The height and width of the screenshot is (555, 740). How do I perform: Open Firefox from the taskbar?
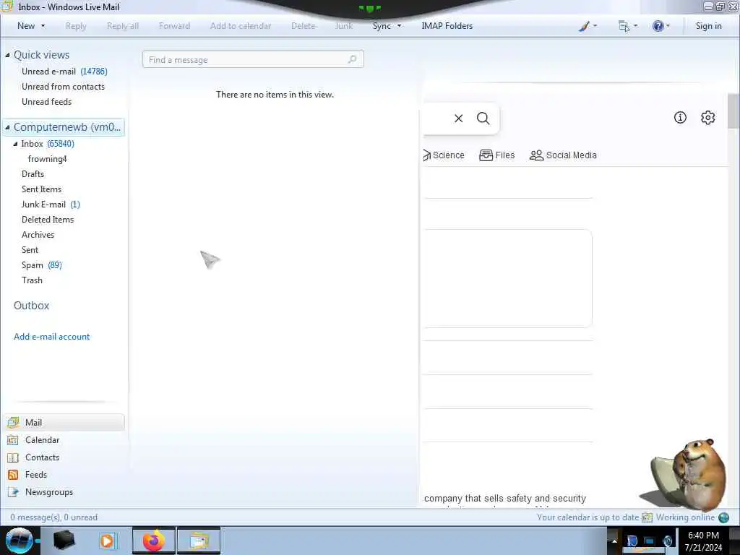[154, 541]
